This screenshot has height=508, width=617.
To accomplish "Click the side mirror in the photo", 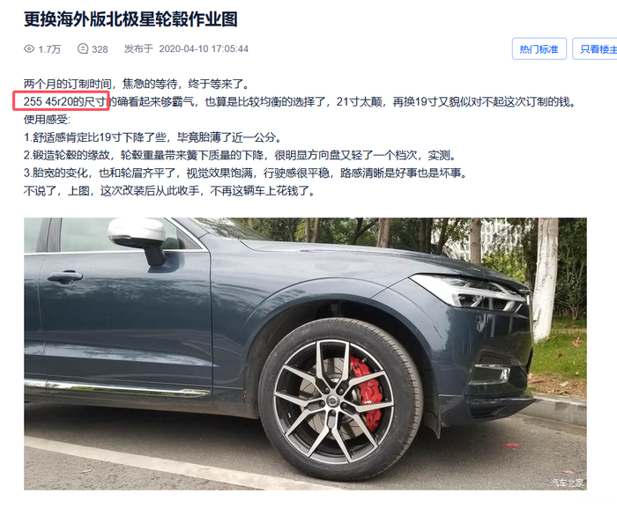I will tap(138, 240).
